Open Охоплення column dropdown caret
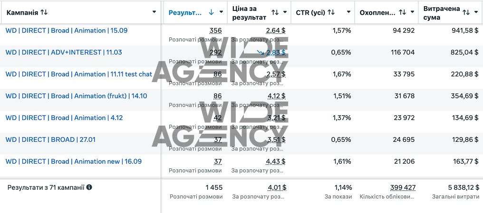Viewport: 483px width, 213px height. click(x=412, y=12)
